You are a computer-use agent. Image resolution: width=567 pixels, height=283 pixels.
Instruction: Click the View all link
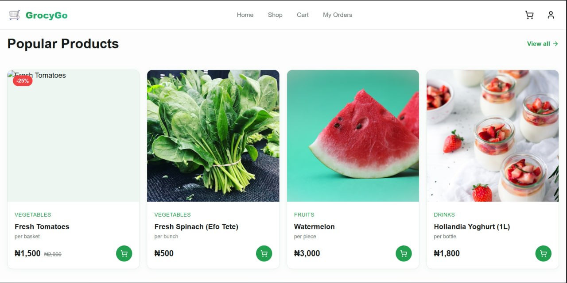coord(538,44)
